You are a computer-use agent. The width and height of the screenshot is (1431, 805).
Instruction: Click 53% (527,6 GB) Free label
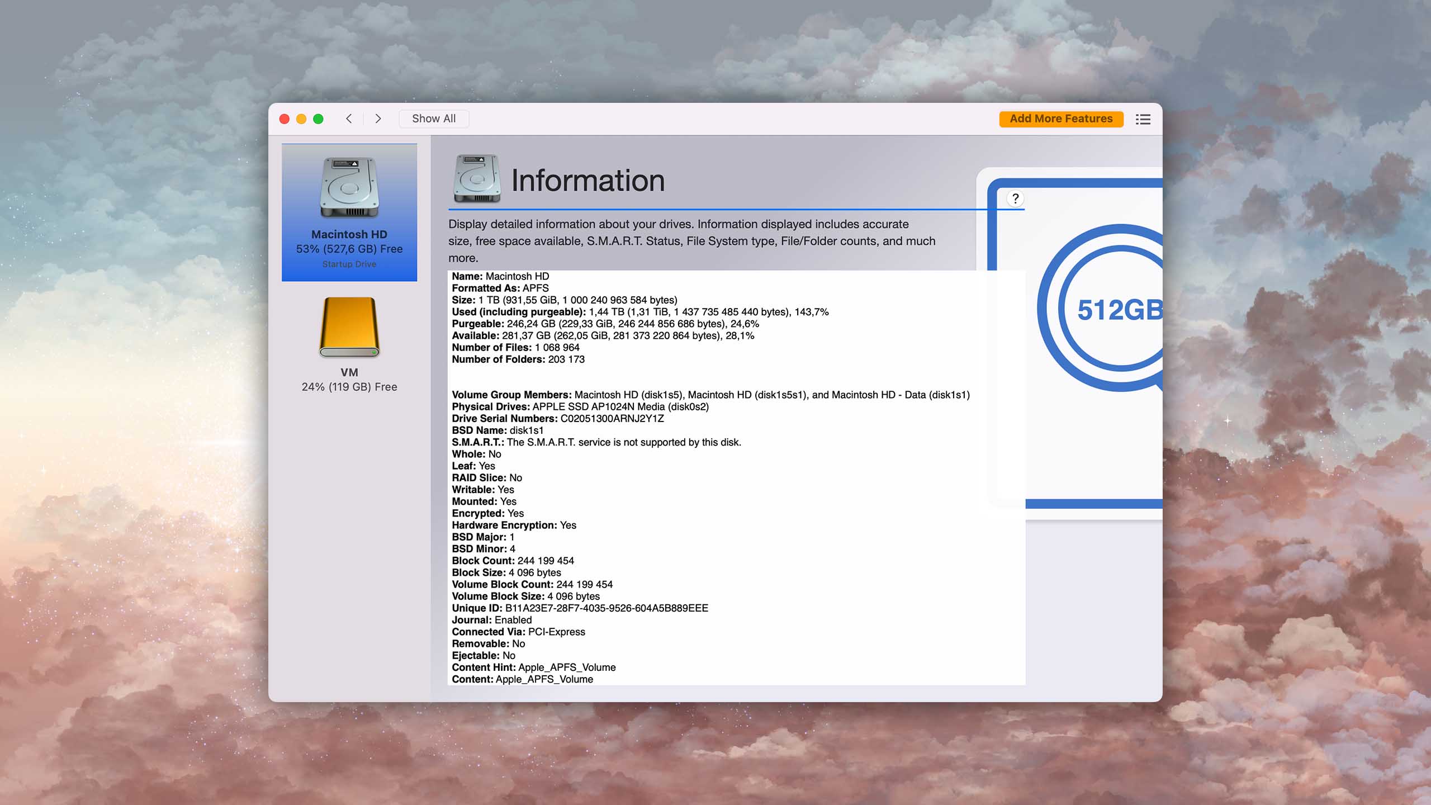349,249
